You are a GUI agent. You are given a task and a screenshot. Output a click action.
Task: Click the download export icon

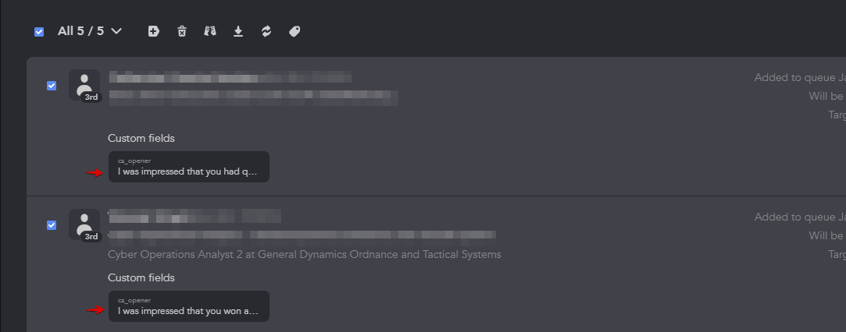coord(238,31)
